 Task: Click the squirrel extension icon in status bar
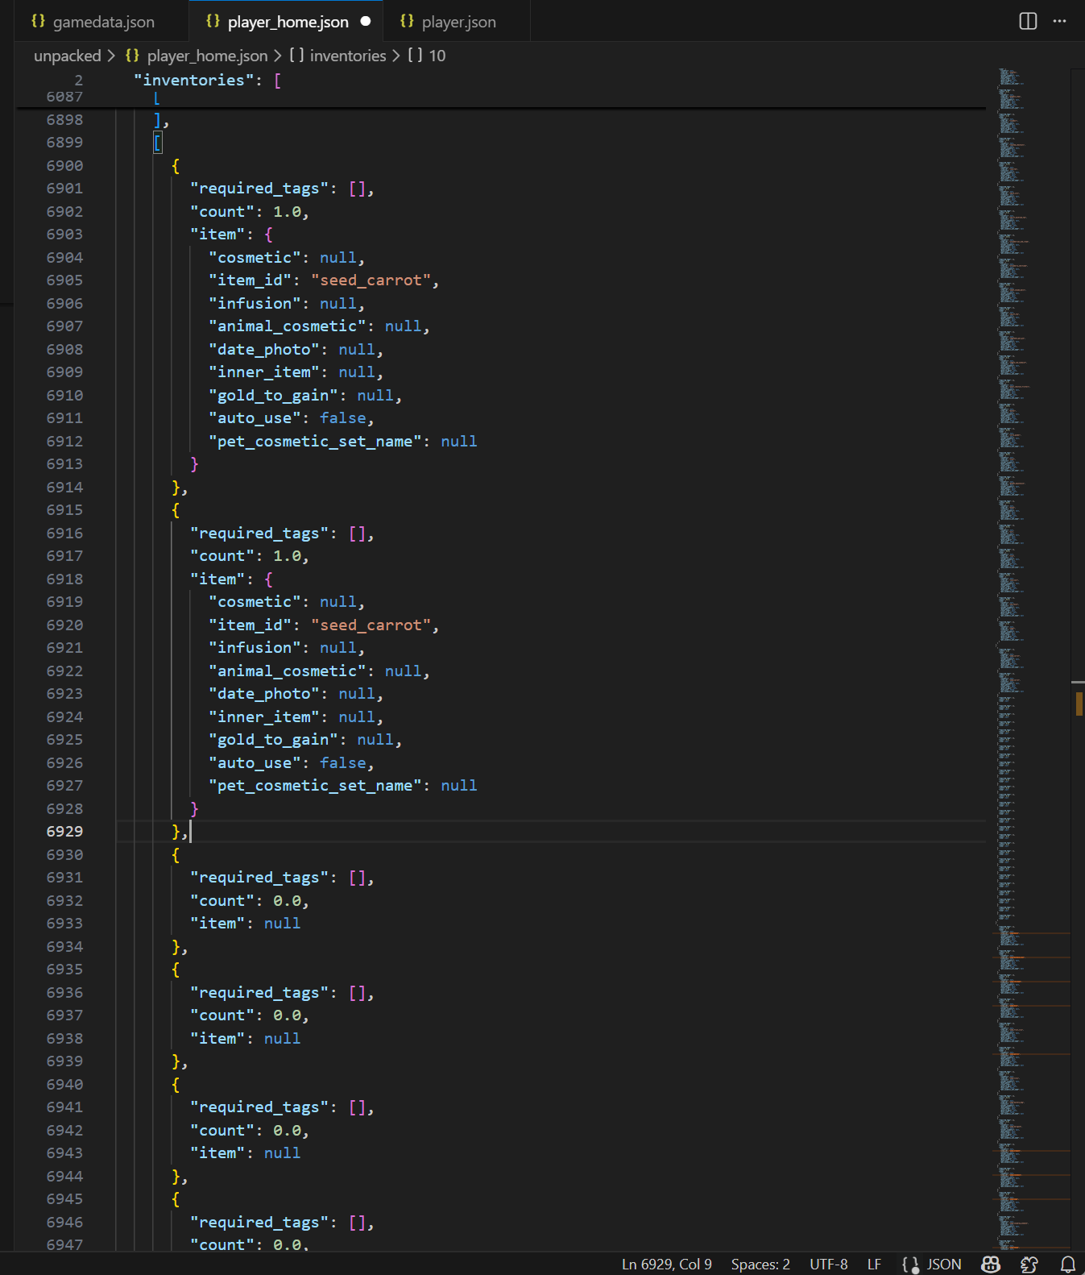coord(1029,1264)
